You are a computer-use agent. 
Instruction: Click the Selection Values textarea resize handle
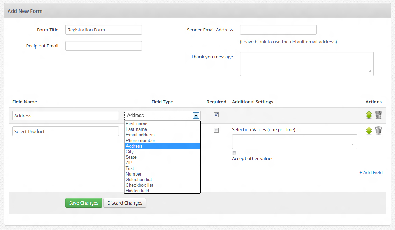pyautogui.click(x=353, y=145)
